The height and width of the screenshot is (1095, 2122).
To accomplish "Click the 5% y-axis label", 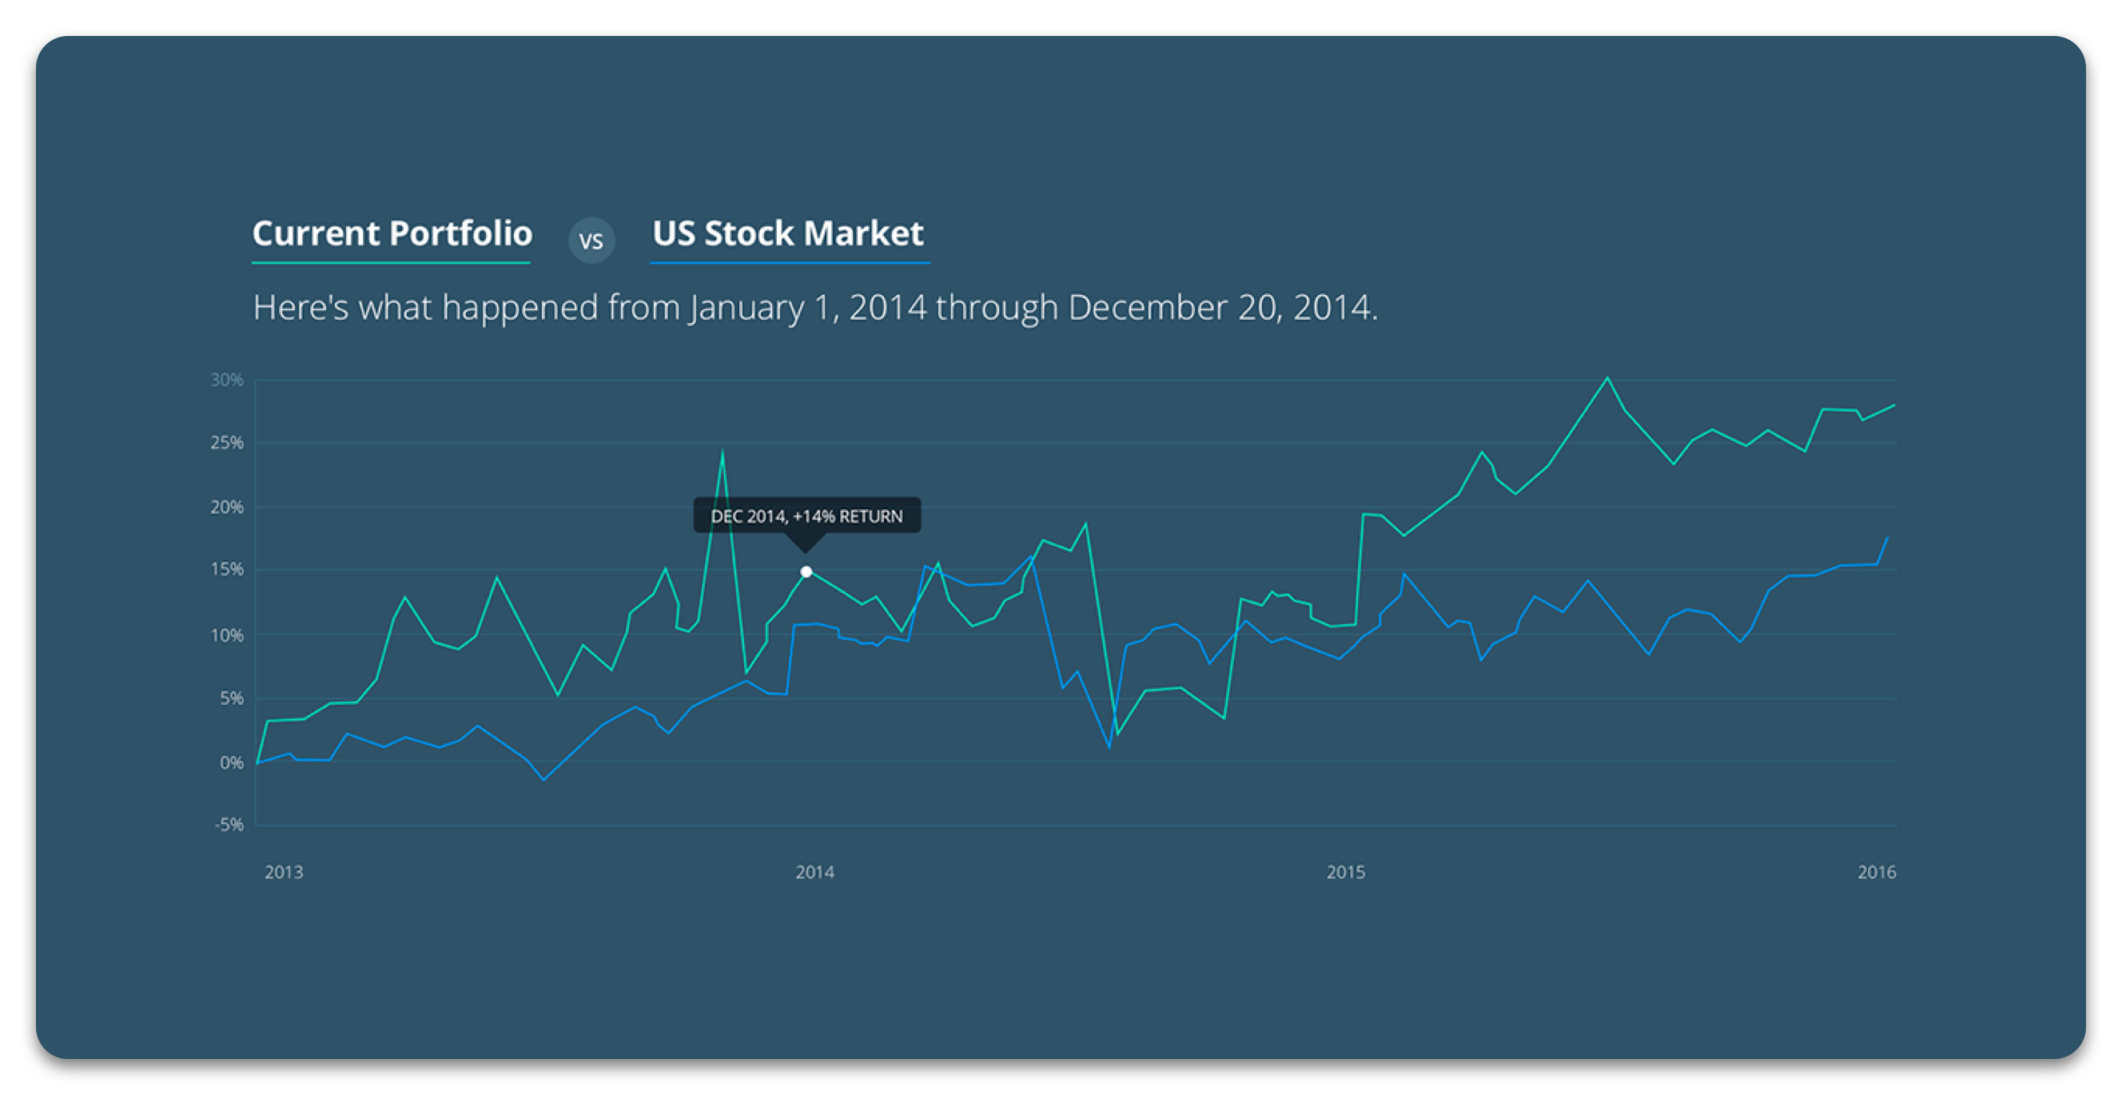I will 232,699.
